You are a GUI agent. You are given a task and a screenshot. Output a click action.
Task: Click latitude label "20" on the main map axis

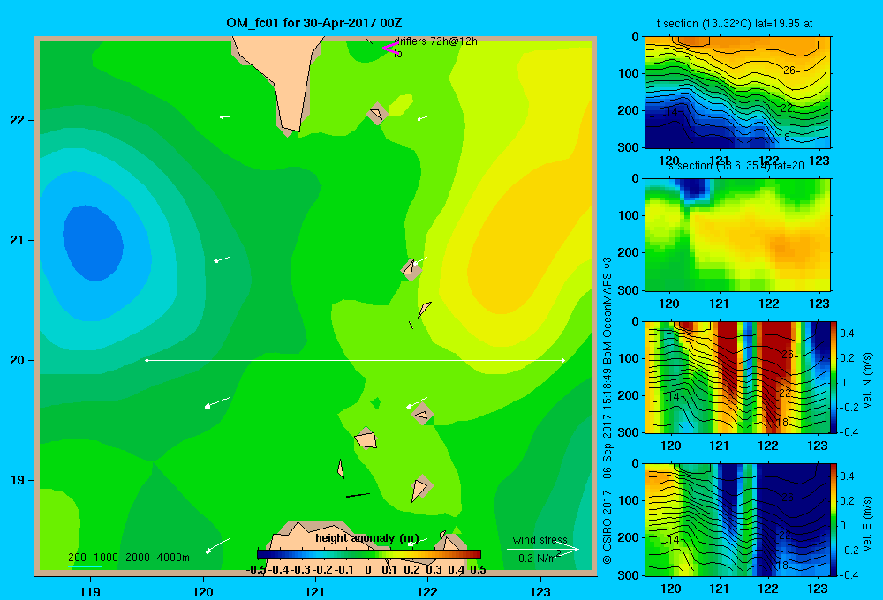(x=17, y=360)
